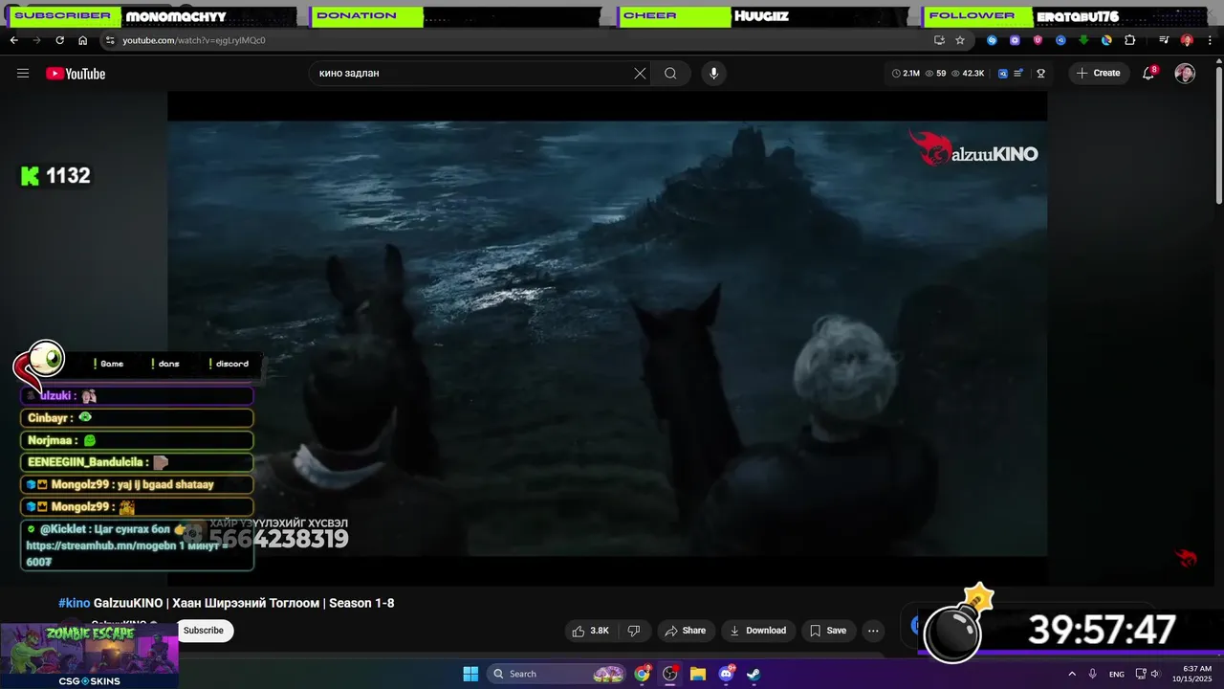Click the 2.1M clock stat

(x=906, y=74)
